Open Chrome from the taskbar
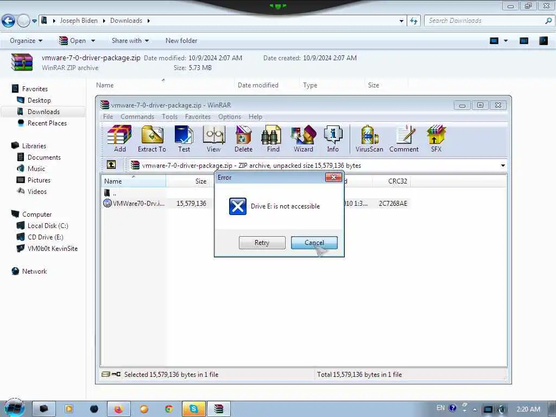The width and height of the screenshot is (556, 417). pyautogui.click(x=169, y=409)
